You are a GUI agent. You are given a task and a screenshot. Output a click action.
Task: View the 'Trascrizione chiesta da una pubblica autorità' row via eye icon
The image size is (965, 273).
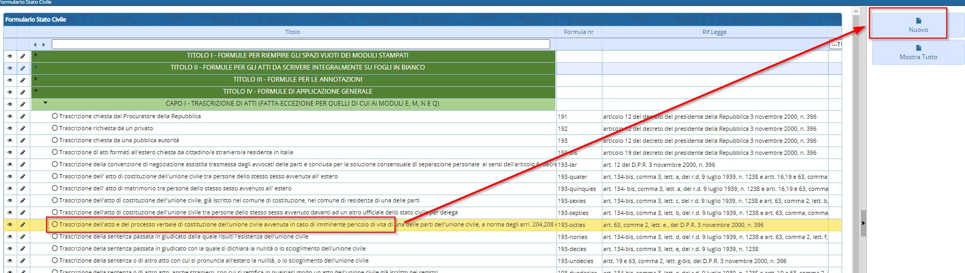9,141
